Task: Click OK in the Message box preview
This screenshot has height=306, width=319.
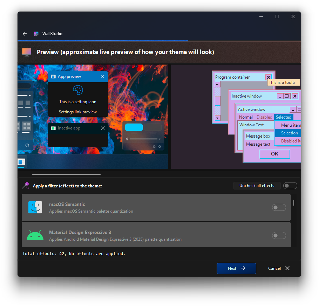Action: pos(274,154)
